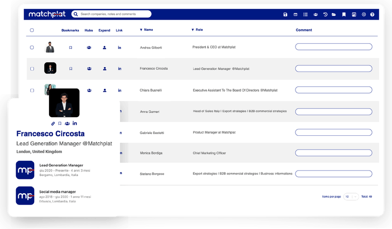The width and height of the screenshot is (392, 229).
Task: Click Andrea Gilberti's profile photo
Action: coord(50,47)
